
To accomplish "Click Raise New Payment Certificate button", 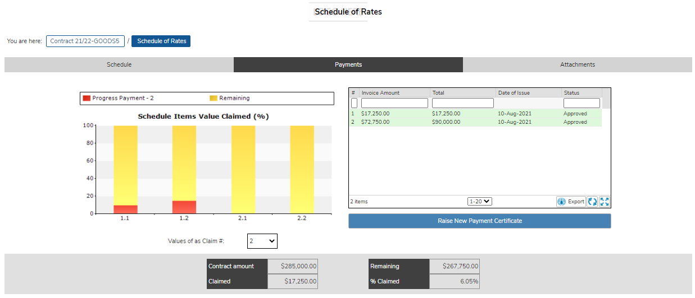I will (x=480, y=221).
